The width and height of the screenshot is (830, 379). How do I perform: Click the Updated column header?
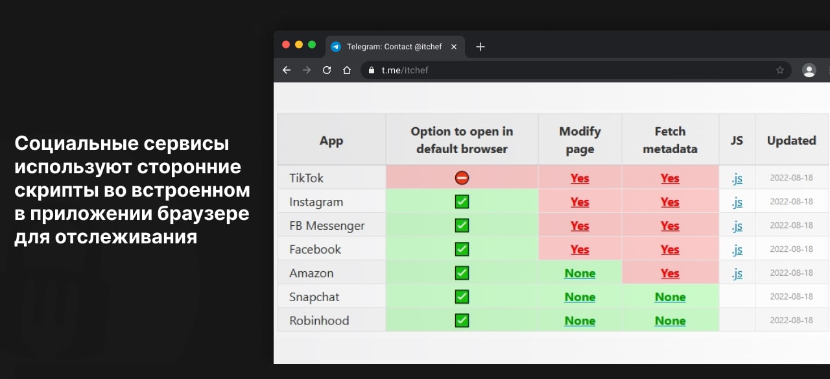[792, 140]
